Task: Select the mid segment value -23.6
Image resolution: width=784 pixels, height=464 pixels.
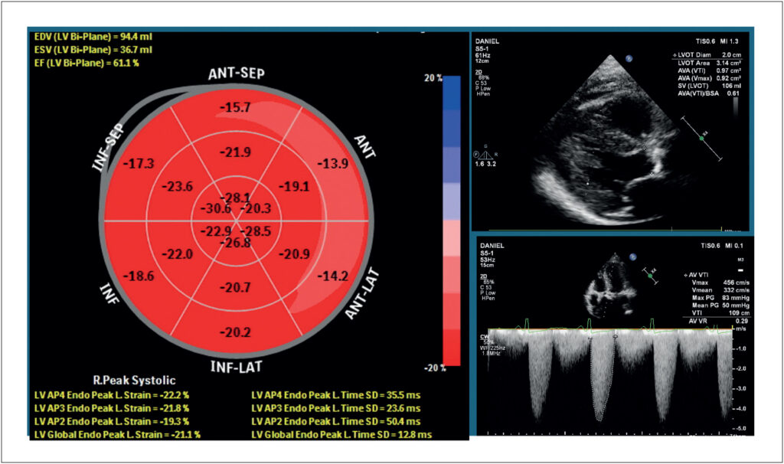Action: tap(177, 187)
